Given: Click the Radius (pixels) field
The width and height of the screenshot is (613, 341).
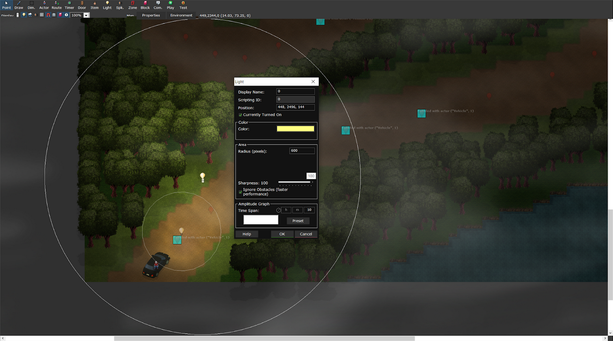Looking at the screenshot, I should point(302,151).
